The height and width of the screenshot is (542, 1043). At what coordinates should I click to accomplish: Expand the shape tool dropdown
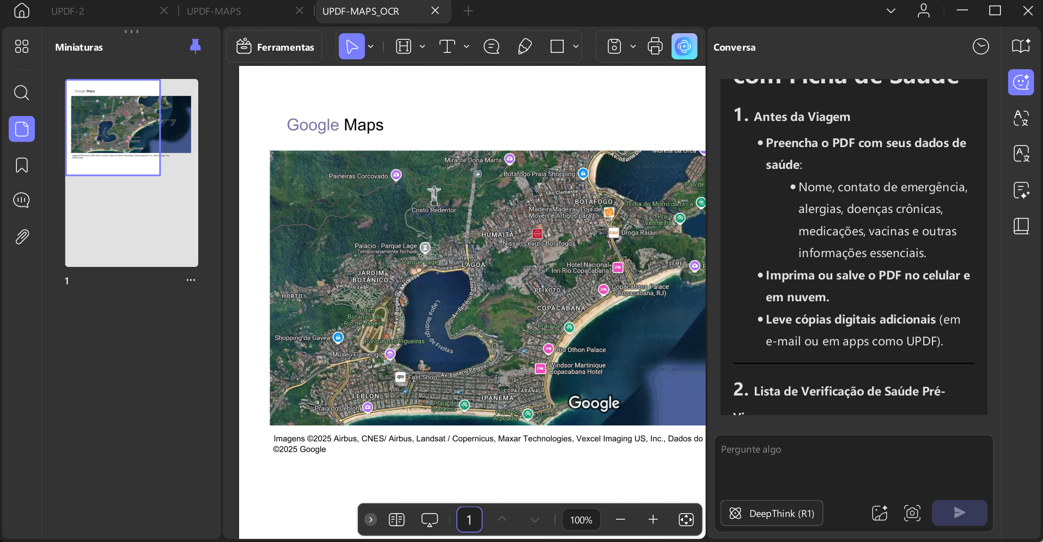click(x=576, y=47)
